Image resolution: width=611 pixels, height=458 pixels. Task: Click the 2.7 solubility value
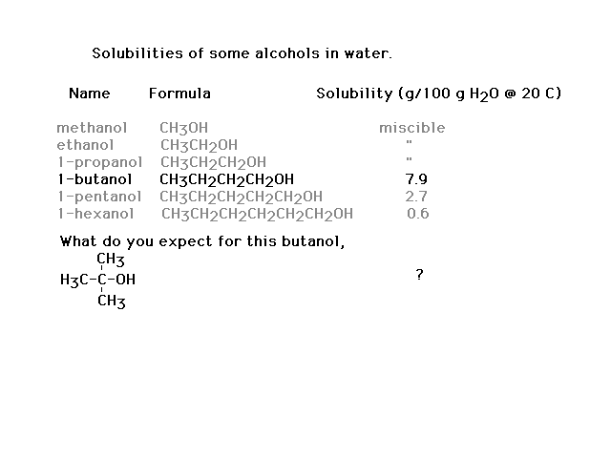point(416,197)
